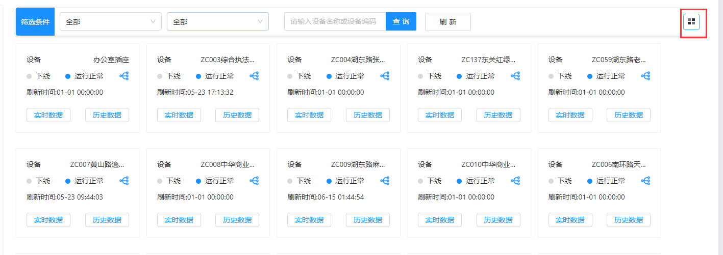Image resolution: width=723 pixels, height=255 pixels.
Task: Expand the first 全部 filter dropdown
Action: (111, 21)
